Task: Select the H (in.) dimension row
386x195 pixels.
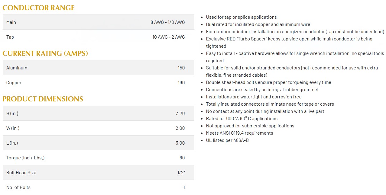Action: pyautogui.click(x=99, y=113)
